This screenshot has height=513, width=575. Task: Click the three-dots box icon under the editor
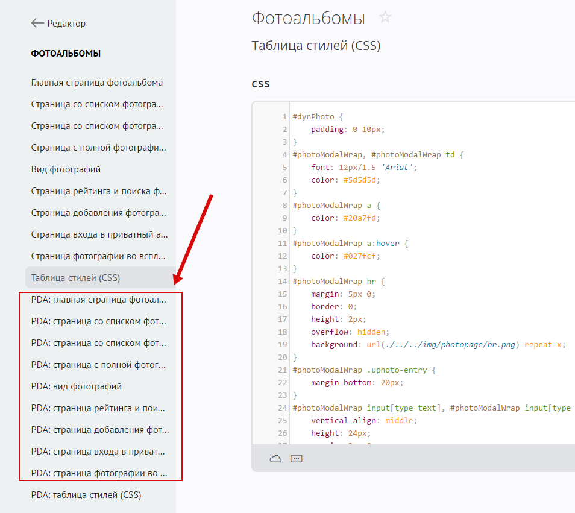(296, 459)
